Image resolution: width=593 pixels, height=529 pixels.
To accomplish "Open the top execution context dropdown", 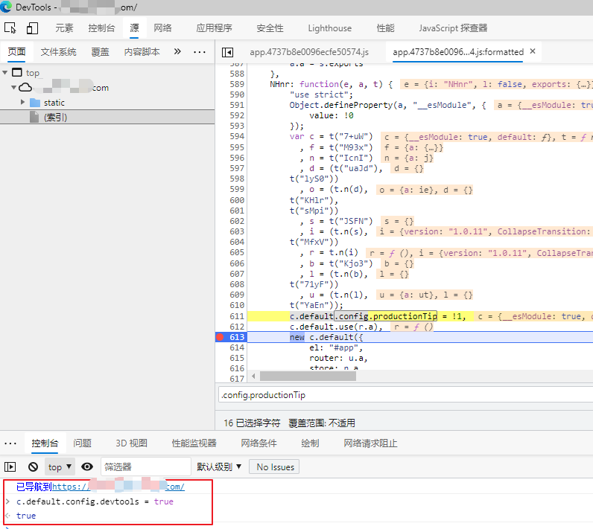I will point(60,467).
